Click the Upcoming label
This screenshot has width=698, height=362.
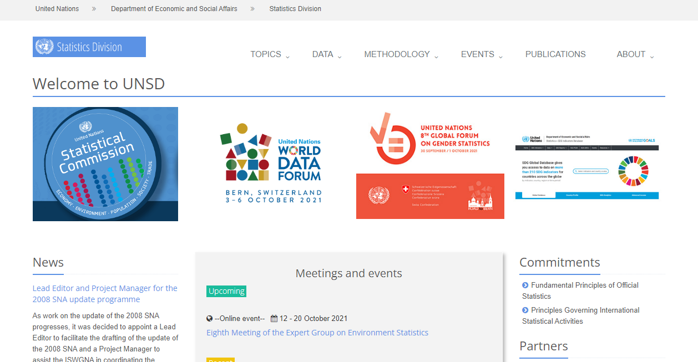tap(226, 291)
